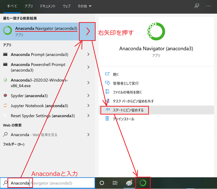Open the three-dots options menu
This screenshot has width=217, height=189.
coord(208,6)
